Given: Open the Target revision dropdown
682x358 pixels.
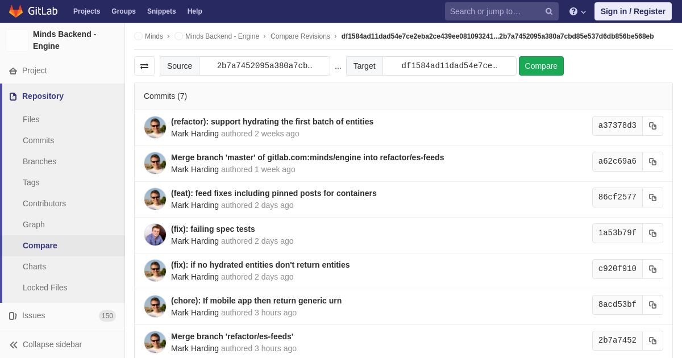Looking at the screenshot, I should point(449,66).
